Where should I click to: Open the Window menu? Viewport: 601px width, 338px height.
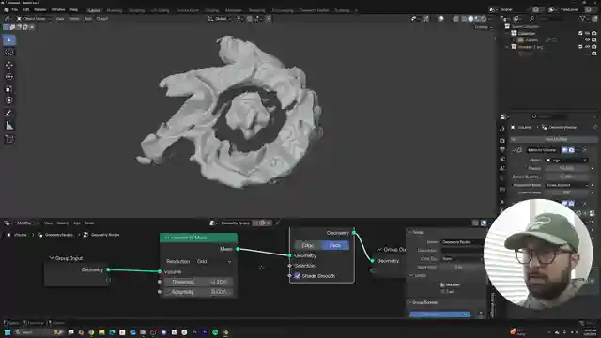click(58, 9)
